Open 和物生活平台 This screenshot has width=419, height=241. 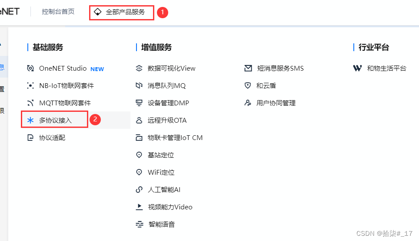[387, 68]
